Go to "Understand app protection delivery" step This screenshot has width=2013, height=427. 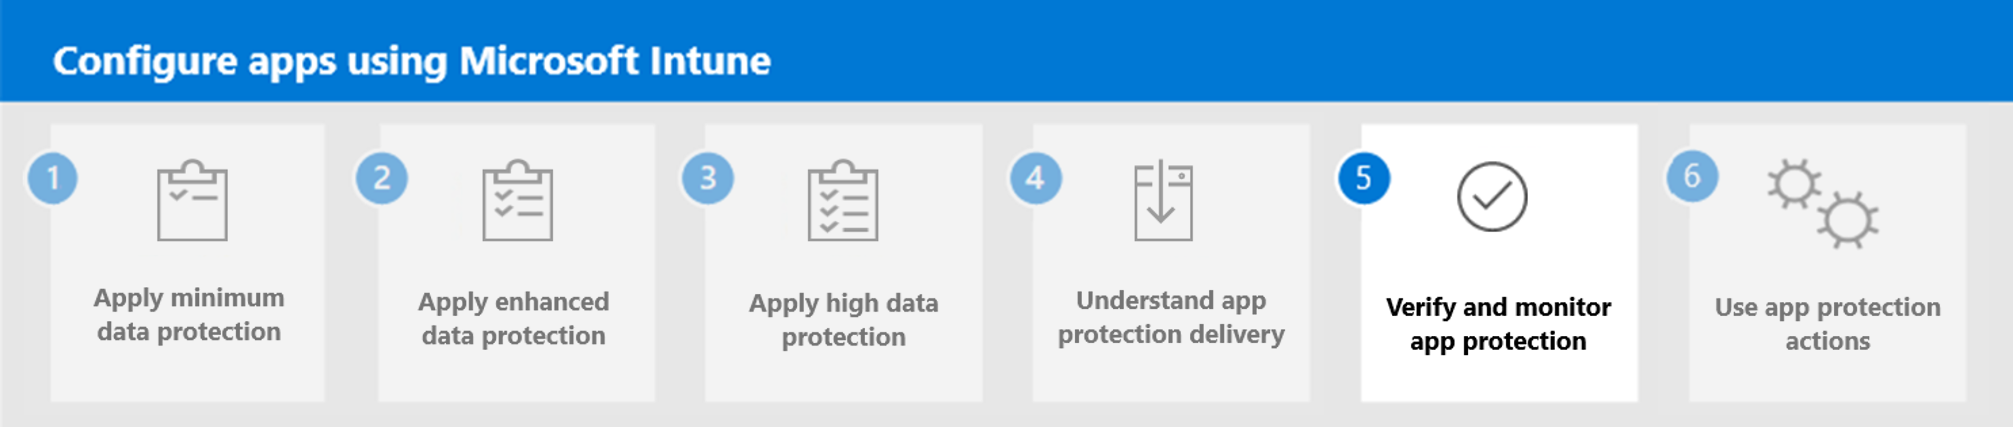(1171, 317)
